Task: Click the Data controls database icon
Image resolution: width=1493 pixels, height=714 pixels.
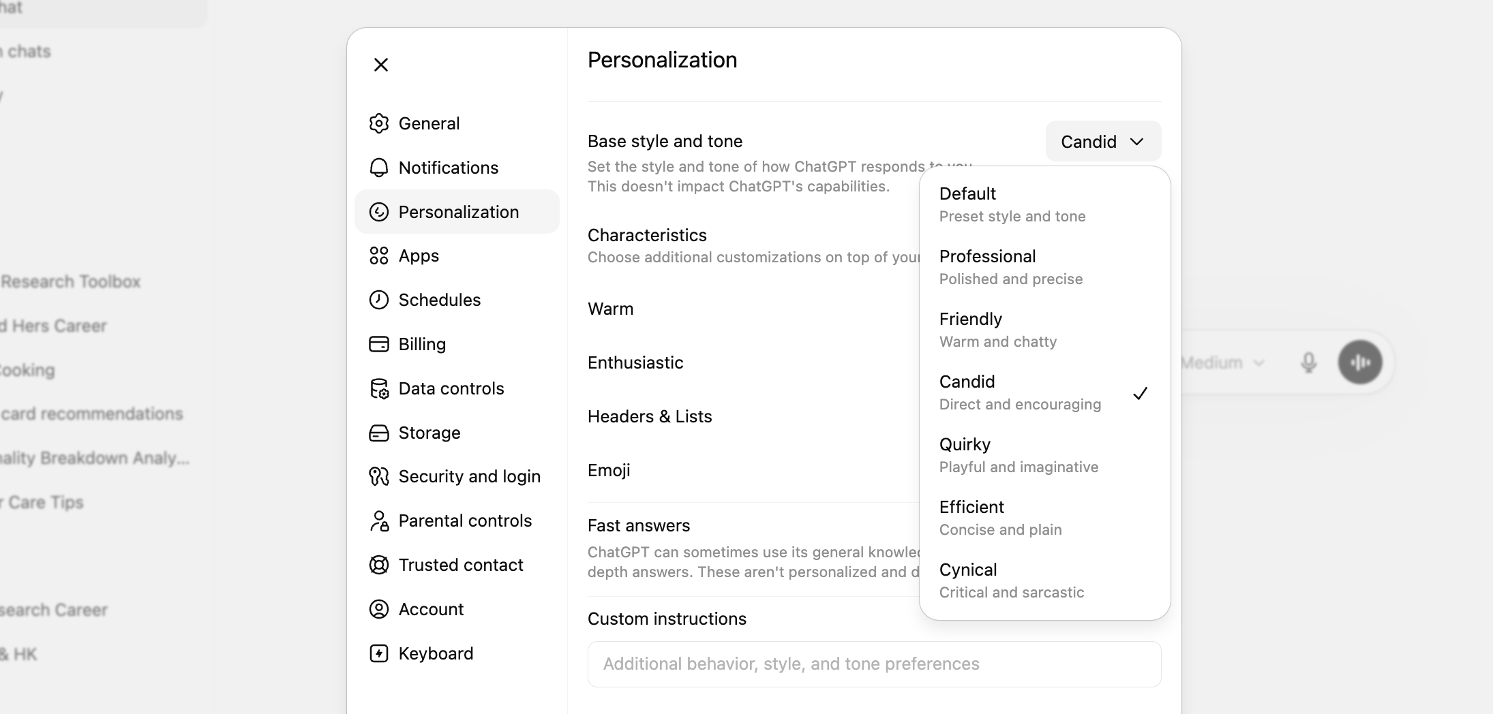Action: click(379, 388)
